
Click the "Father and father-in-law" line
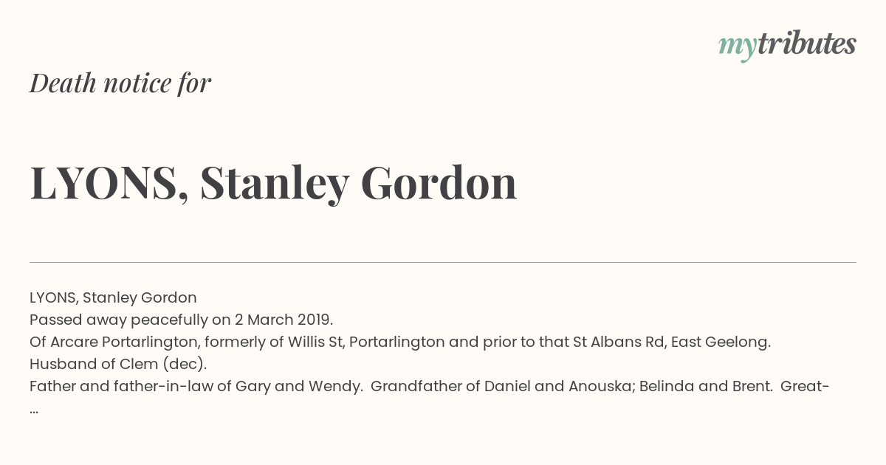point(430,386)
